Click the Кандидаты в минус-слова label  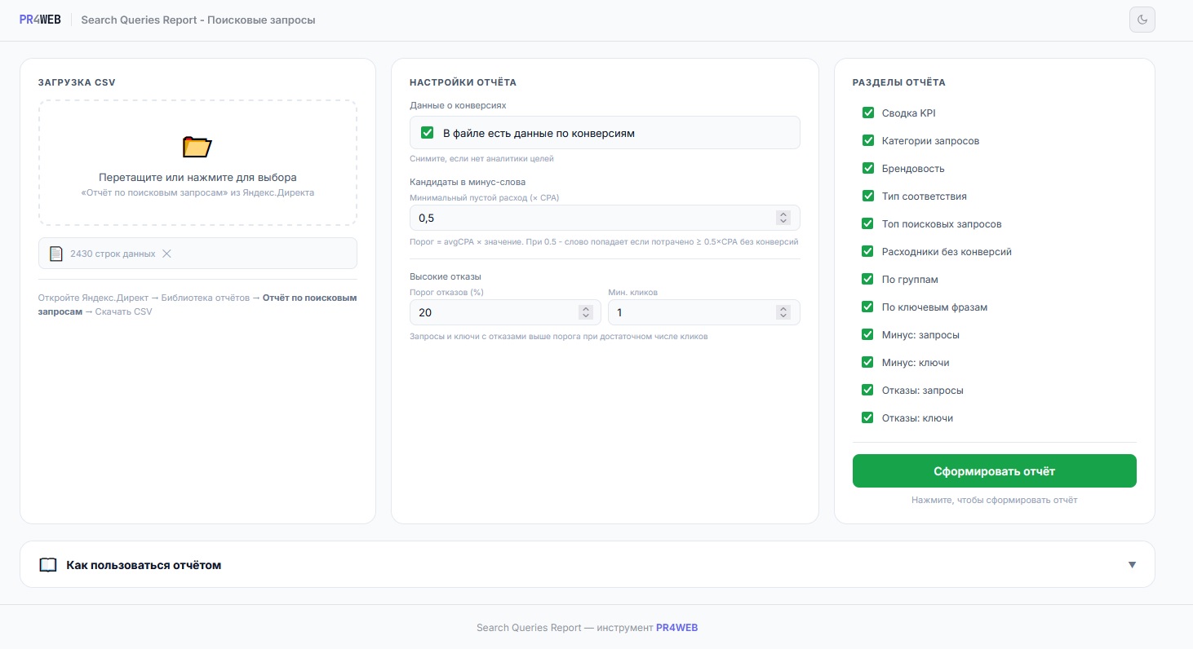(x=468, y=182)
